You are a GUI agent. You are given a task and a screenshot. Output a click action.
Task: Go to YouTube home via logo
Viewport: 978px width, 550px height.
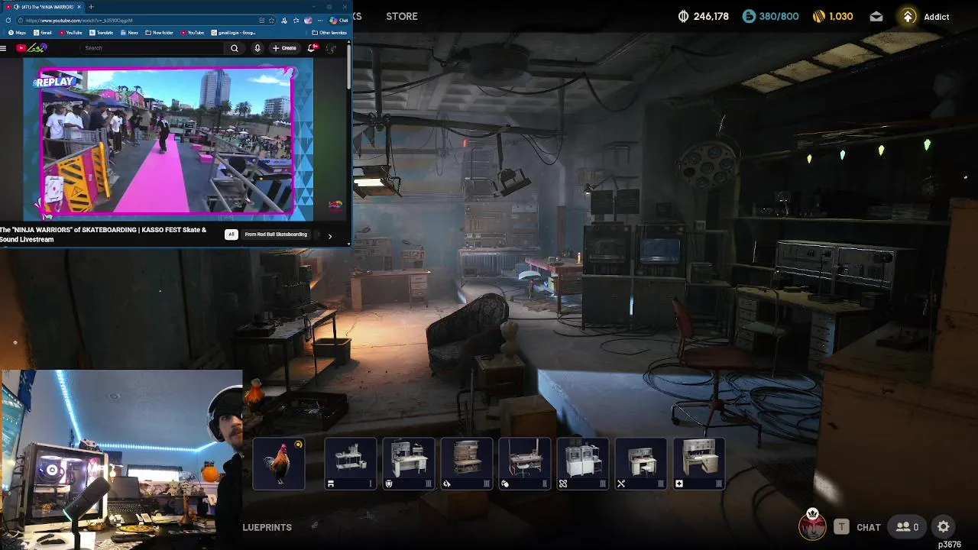pos(31,48)
